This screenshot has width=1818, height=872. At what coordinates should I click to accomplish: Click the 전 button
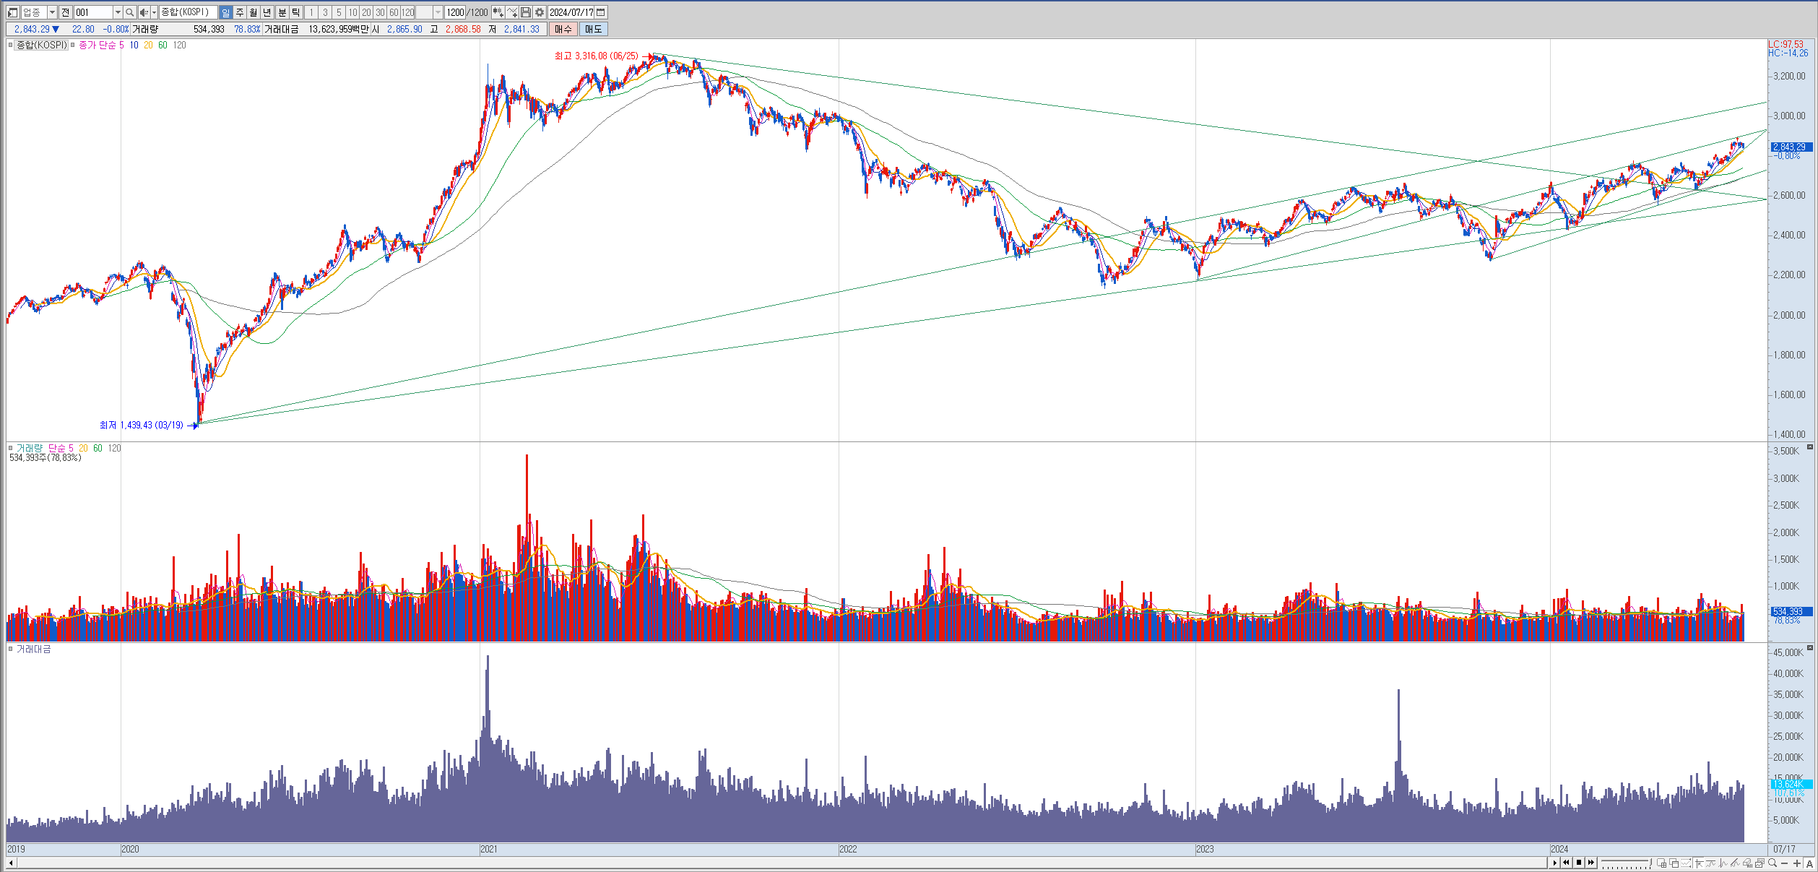pos(65,12)
